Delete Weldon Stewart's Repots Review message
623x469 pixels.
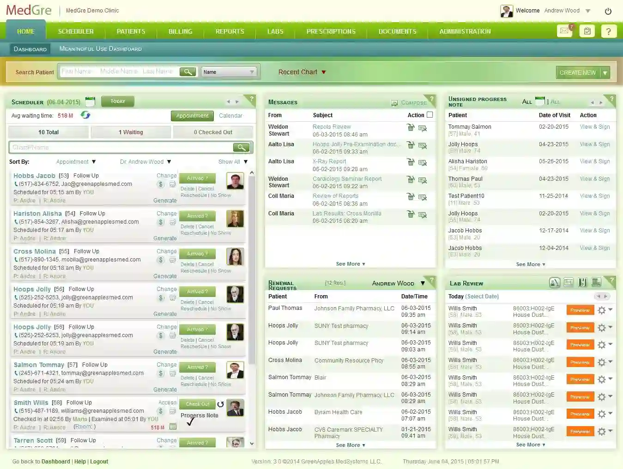tap(411, 128)
